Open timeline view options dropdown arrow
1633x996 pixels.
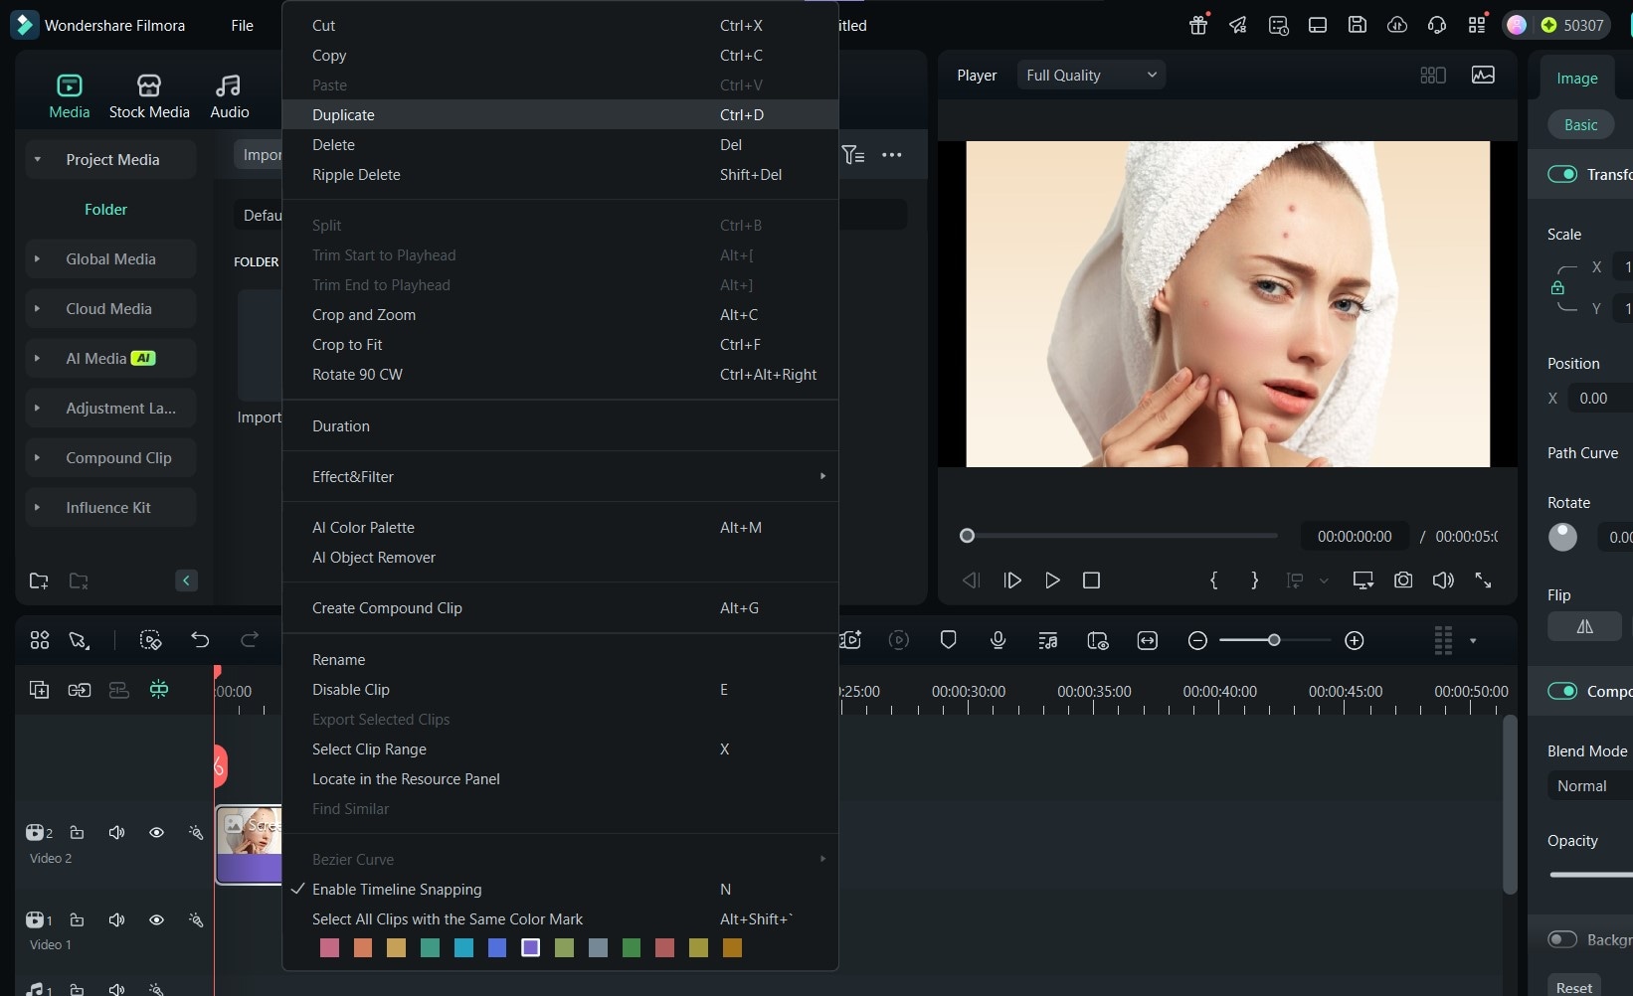[1473, 641]
